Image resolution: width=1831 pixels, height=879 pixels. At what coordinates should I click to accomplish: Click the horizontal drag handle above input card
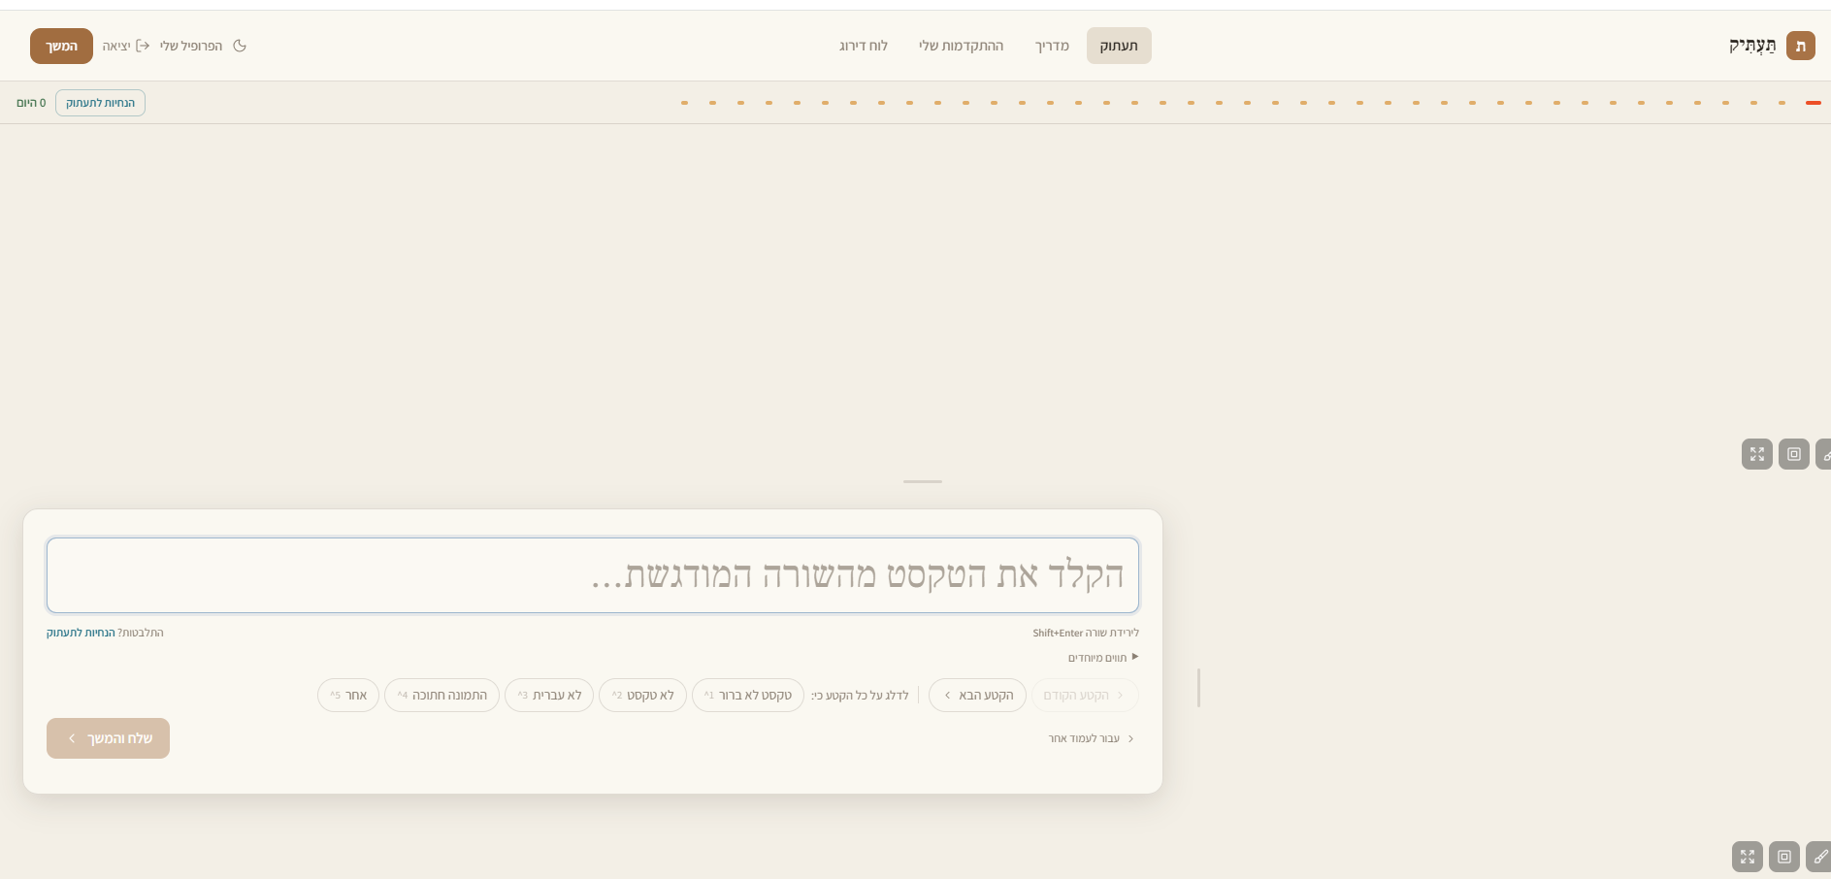923,481
